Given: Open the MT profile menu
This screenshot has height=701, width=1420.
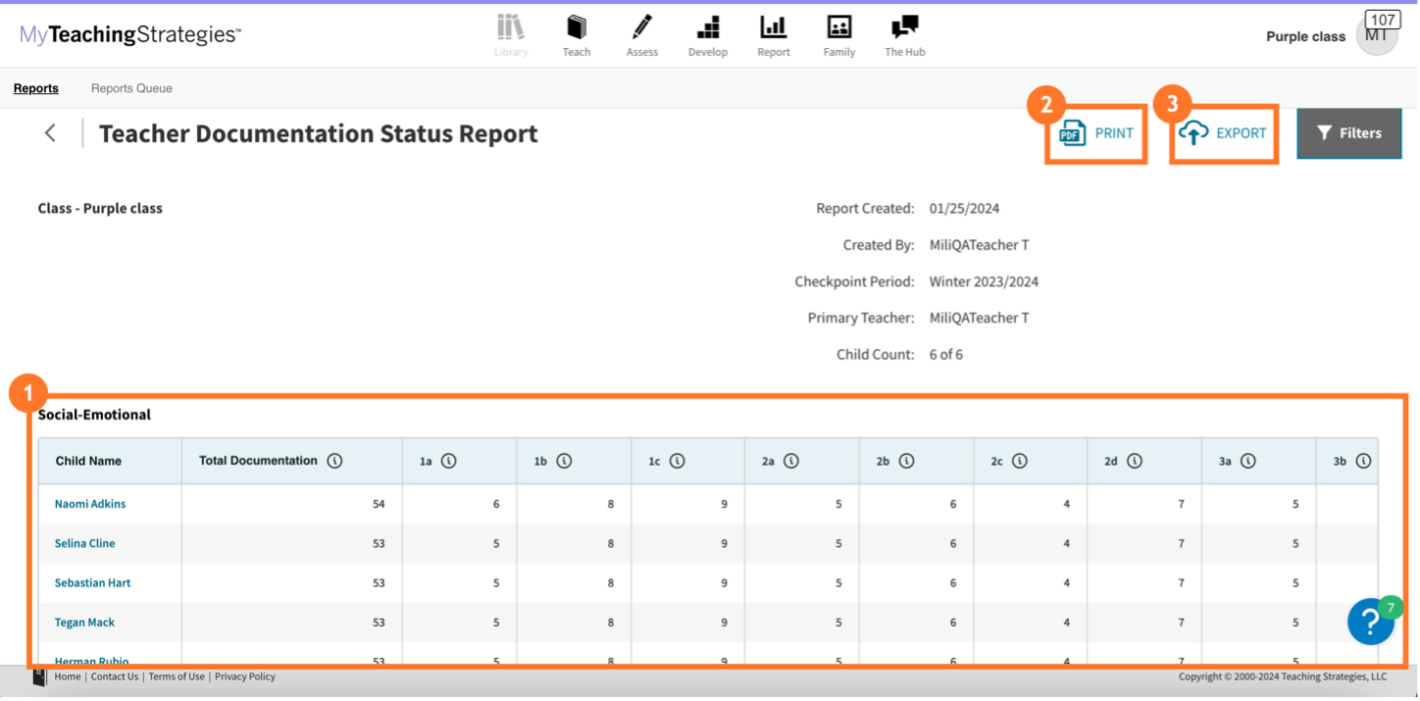Looking at the screenshot, I should (1378, 35).
